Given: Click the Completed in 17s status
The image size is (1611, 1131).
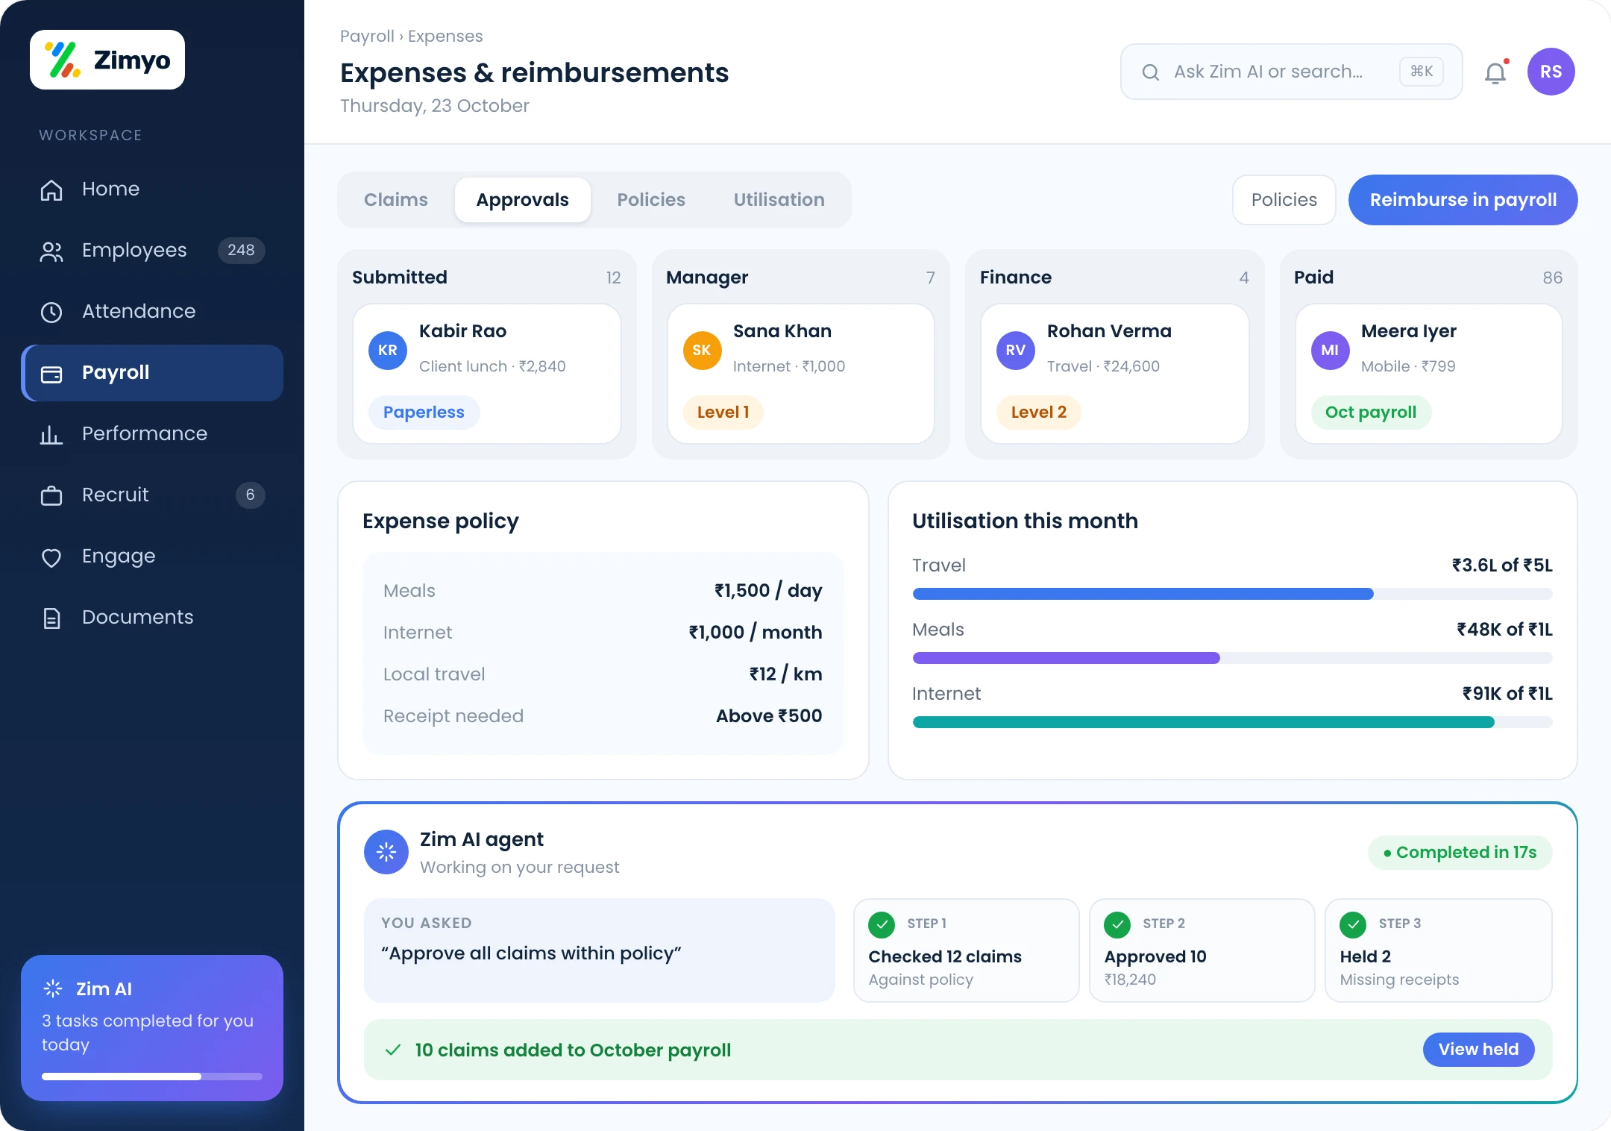Looking at the screenshot, I should pos(1460,852).
